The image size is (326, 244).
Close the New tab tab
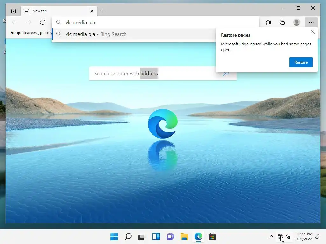point(92,11)
